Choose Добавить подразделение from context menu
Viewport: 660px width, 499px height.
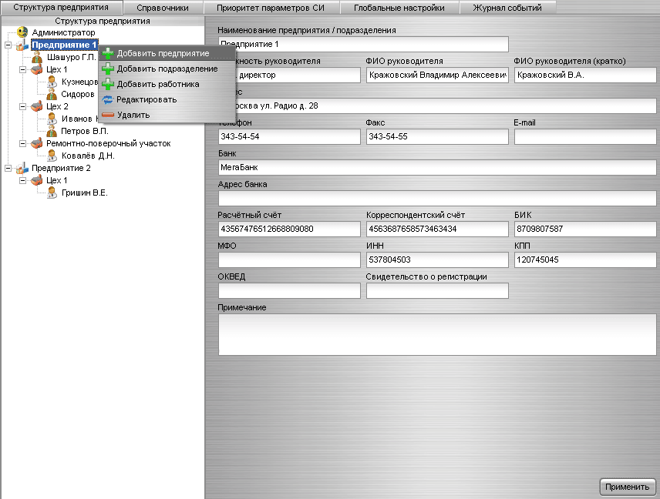pos(167,69)
